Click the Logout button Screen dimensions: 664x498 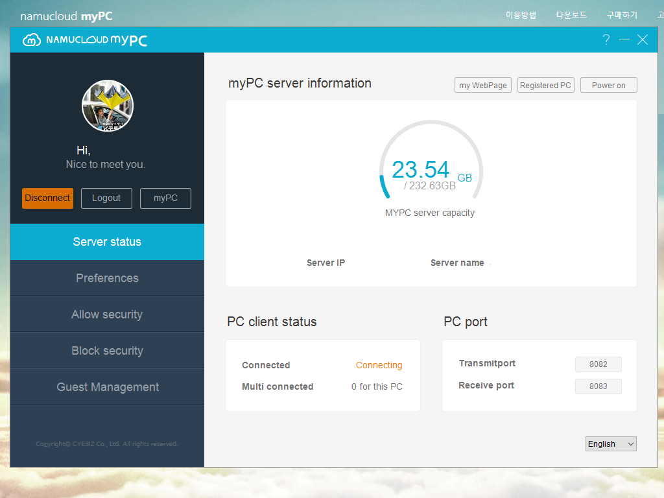coord(106,198)
